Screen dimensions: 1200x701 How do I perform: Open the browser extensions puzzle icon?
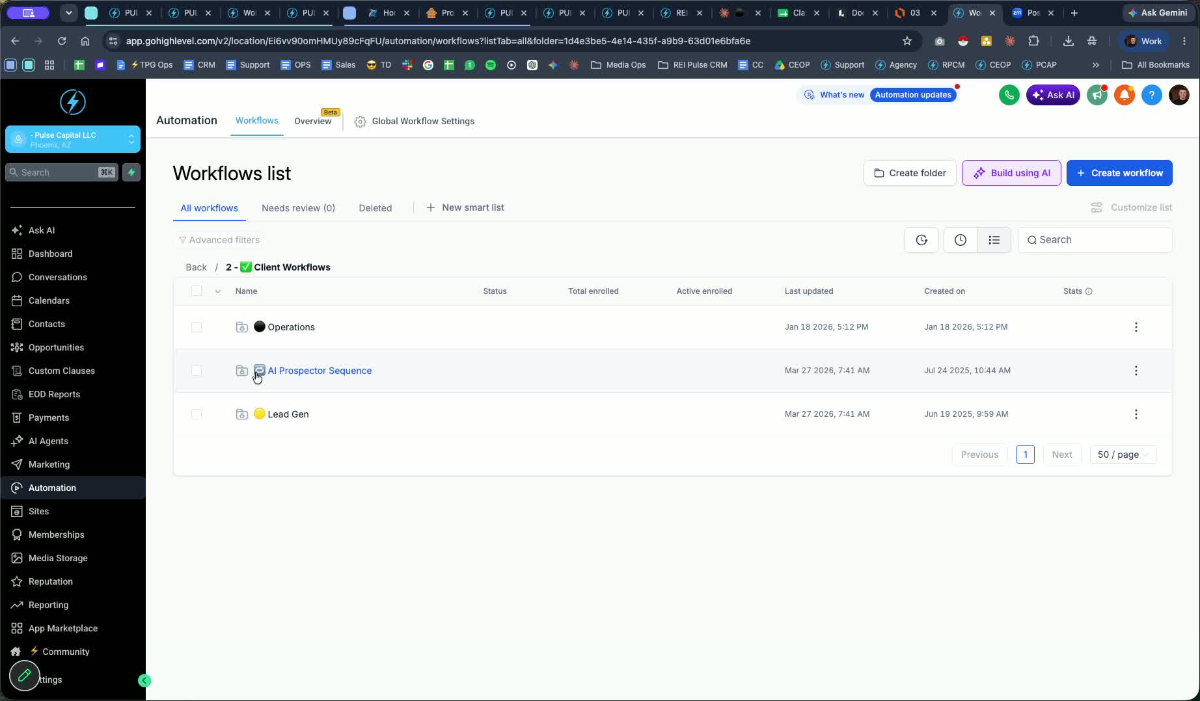click(1033, 41)
